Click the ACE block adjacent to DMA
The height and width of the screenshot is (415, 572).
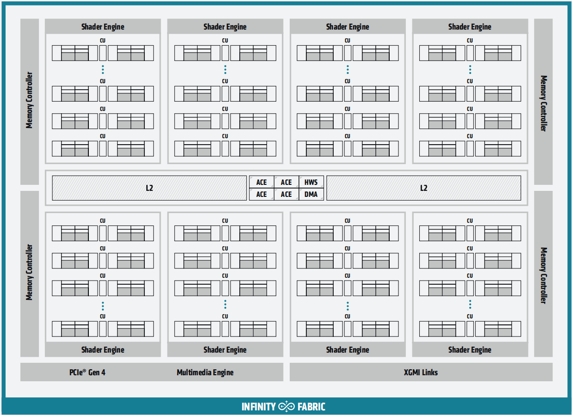click(x=286, y=194)
